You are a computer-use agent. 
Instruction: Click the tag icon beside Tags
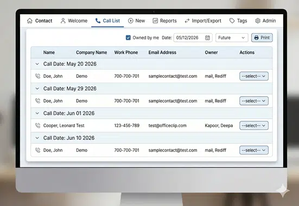pos(232,21)
